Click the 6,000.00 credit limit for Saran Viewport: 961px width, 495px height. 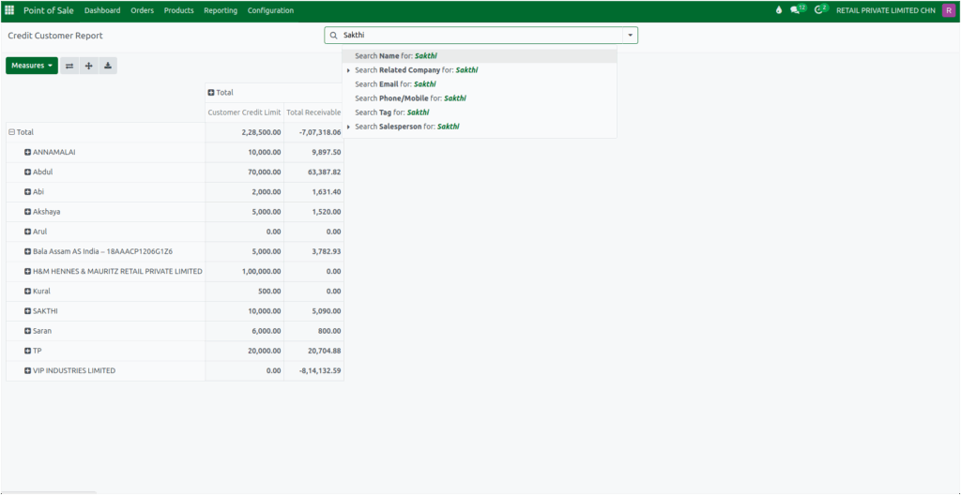pyautogui.click(x=245, y=331)
